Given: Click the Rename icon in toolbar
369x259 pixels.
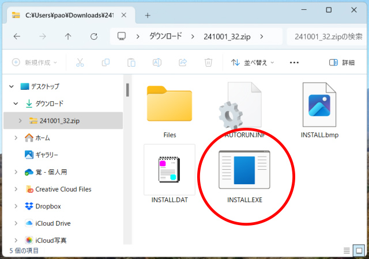Looking at the screenshot, I should [157, 62].
